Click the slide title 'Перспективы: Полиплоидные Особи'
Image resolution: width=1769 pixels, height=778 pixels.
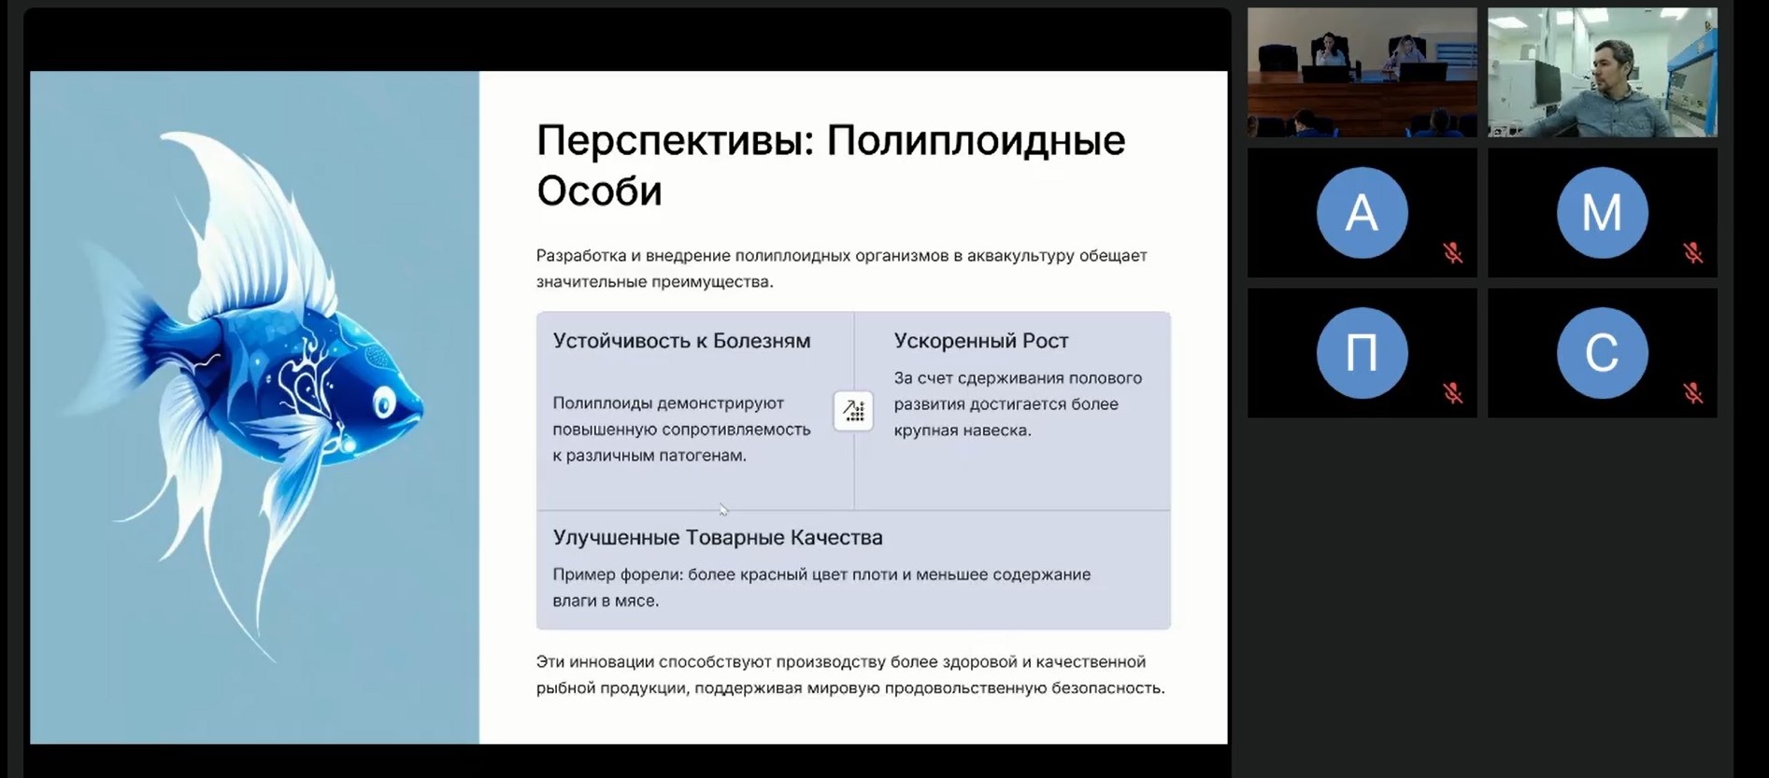(x=831, y=165)
